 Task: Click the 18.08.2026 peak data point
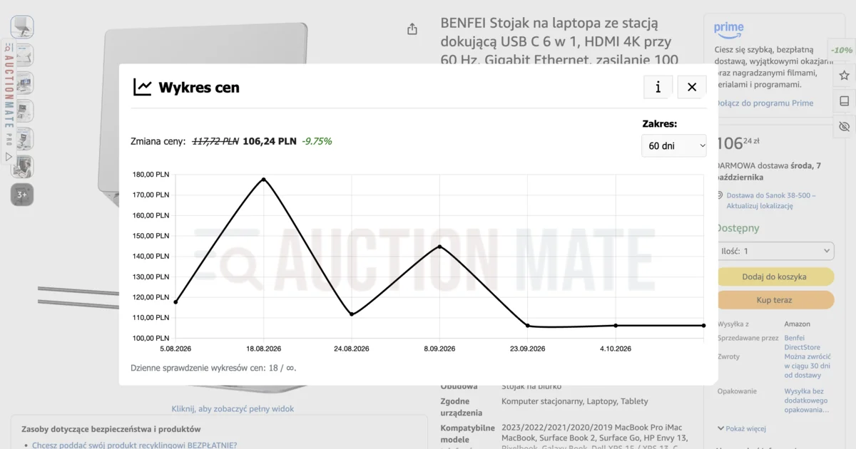tap(264, 179)
